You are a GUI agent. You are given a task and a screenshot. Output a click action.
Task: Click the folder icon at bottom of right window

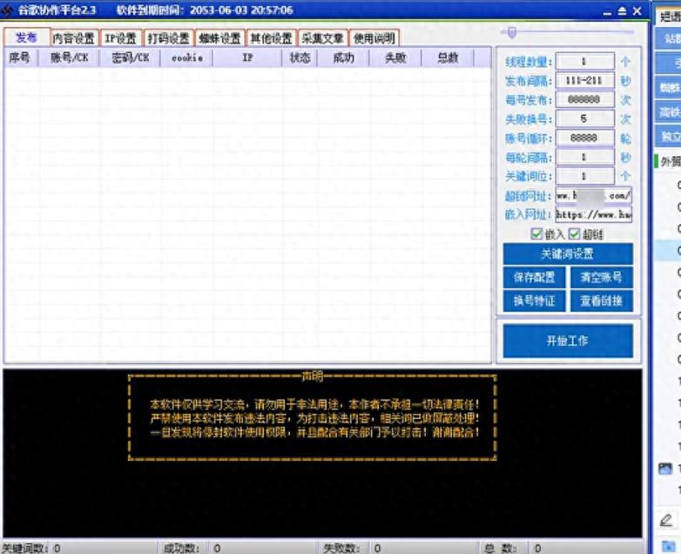[668, 546]
